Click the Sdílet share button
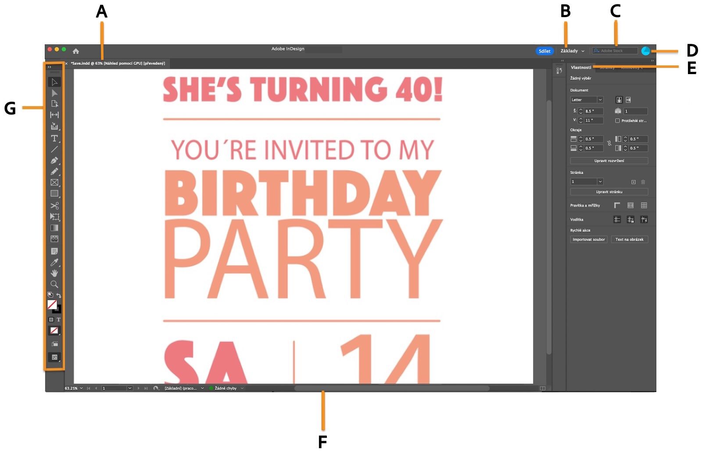702x453 pixels. click(544, 51)
